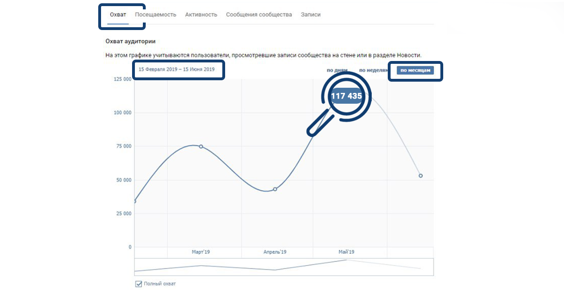This screenshot has width=564, height=290.
Task: Change date range 15 Февраля 2019 – 15 Июня 2019
Action: coord(176,69)
